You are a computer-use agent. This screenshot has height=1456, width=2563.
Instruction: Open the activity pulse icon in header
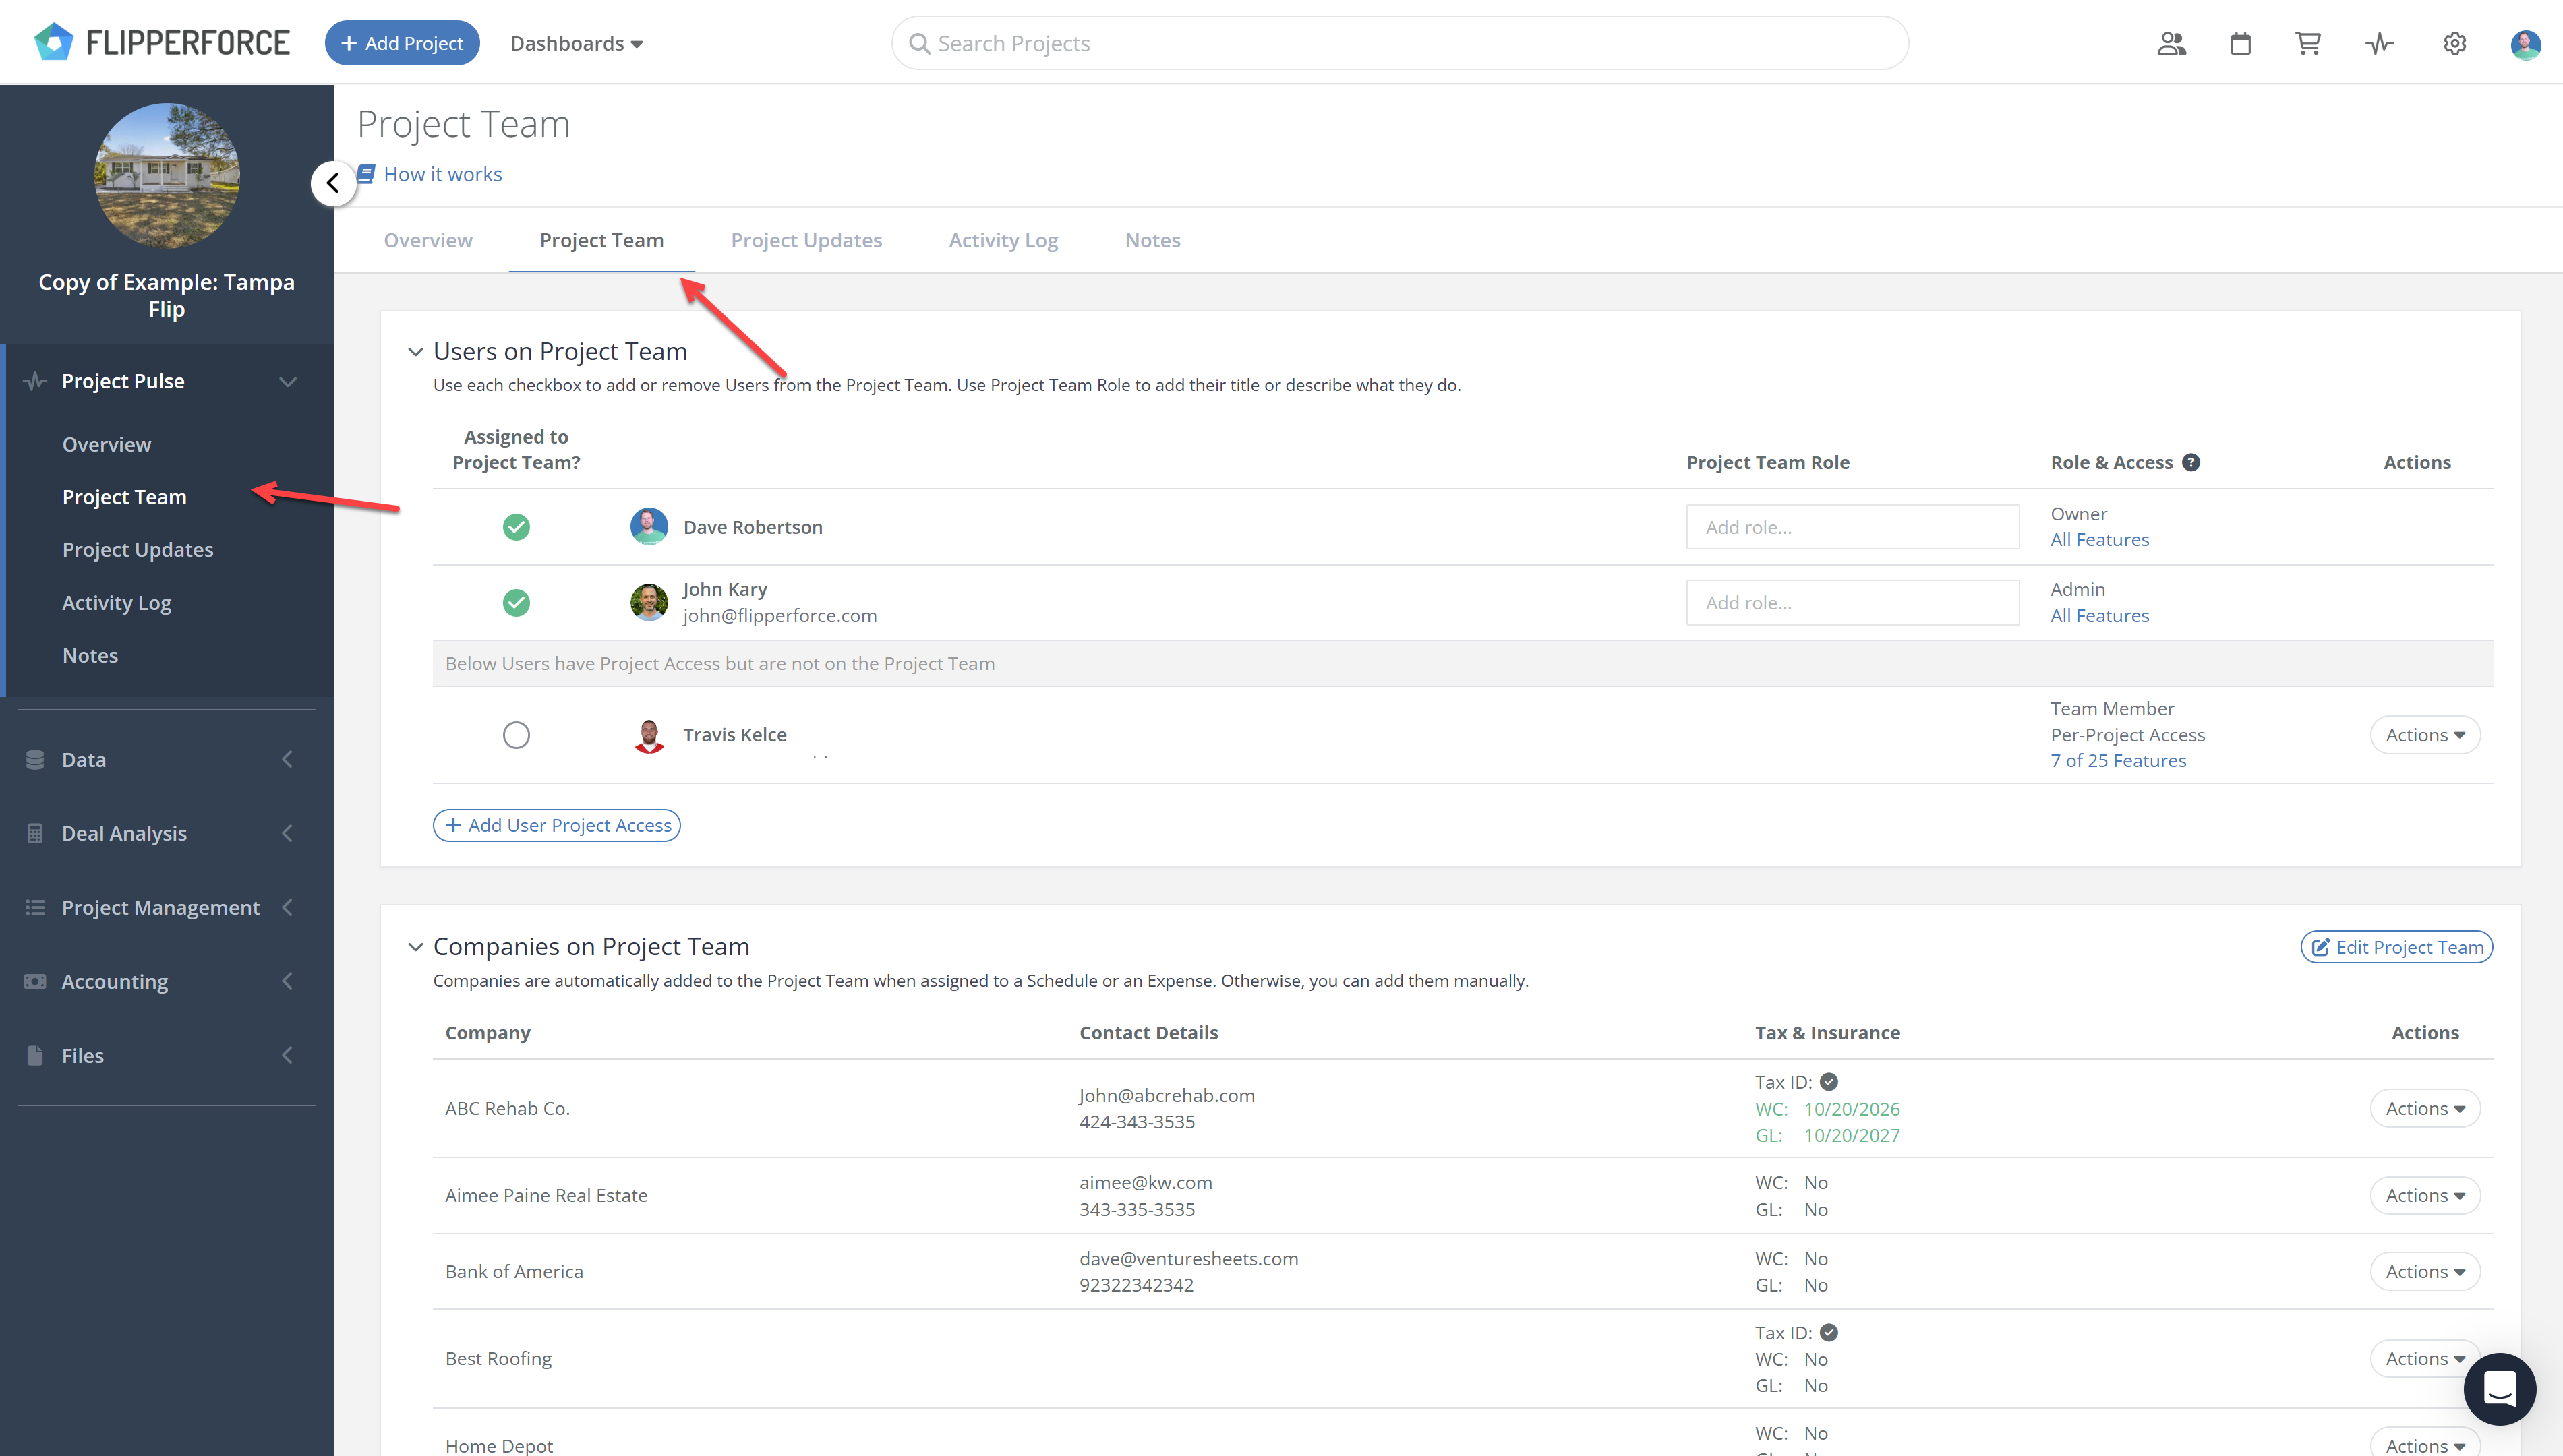click(2380, 43)
